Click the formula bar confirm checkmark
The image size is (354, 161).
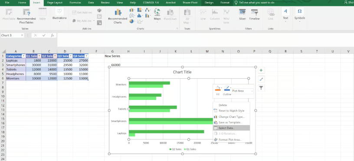pyautogui.click(x=44, y=35)
